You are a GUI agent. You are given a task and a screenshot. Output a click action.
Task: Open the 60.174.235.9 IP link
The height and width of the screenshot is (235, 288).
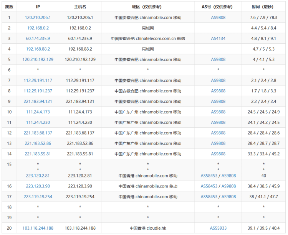(x=38, y=39)
